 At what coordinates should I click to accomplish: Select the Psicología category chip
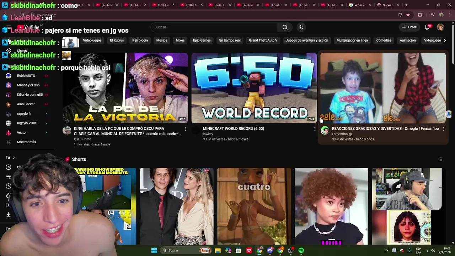(140, 41)
